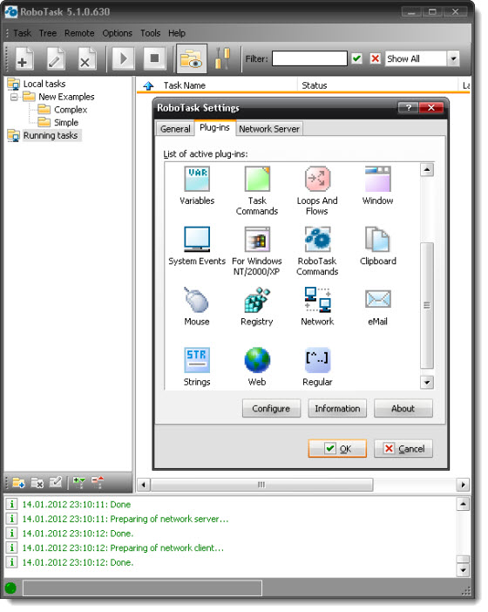
Task: Open the Remote menu
Action: (79, 33)
